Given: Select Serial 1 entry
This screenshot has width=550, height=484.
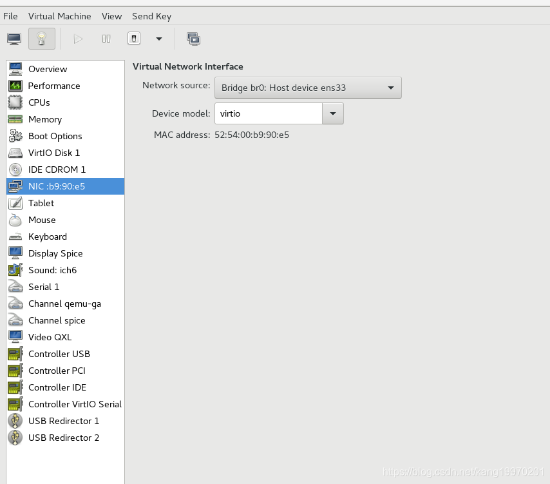Looking at the screenshot, I should [x=66, y=287].
